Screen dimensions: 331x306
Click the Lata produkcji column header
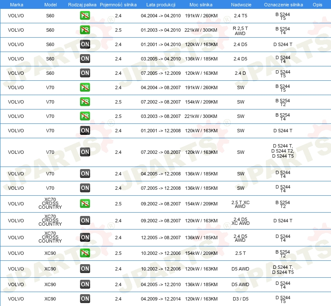click(x=161, y=5)
